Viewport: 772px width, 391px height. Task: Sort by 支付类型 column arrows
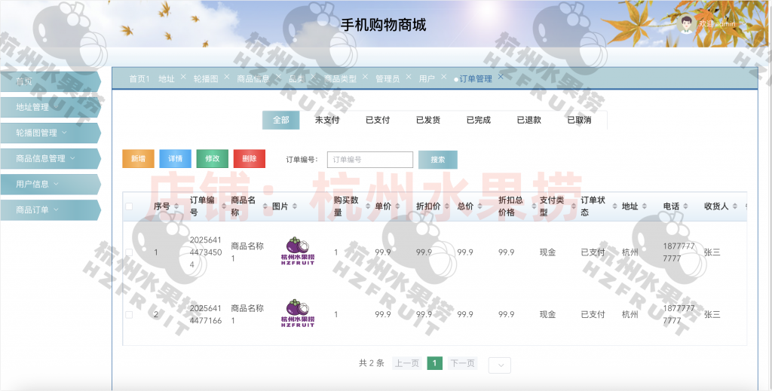(574, 206)
